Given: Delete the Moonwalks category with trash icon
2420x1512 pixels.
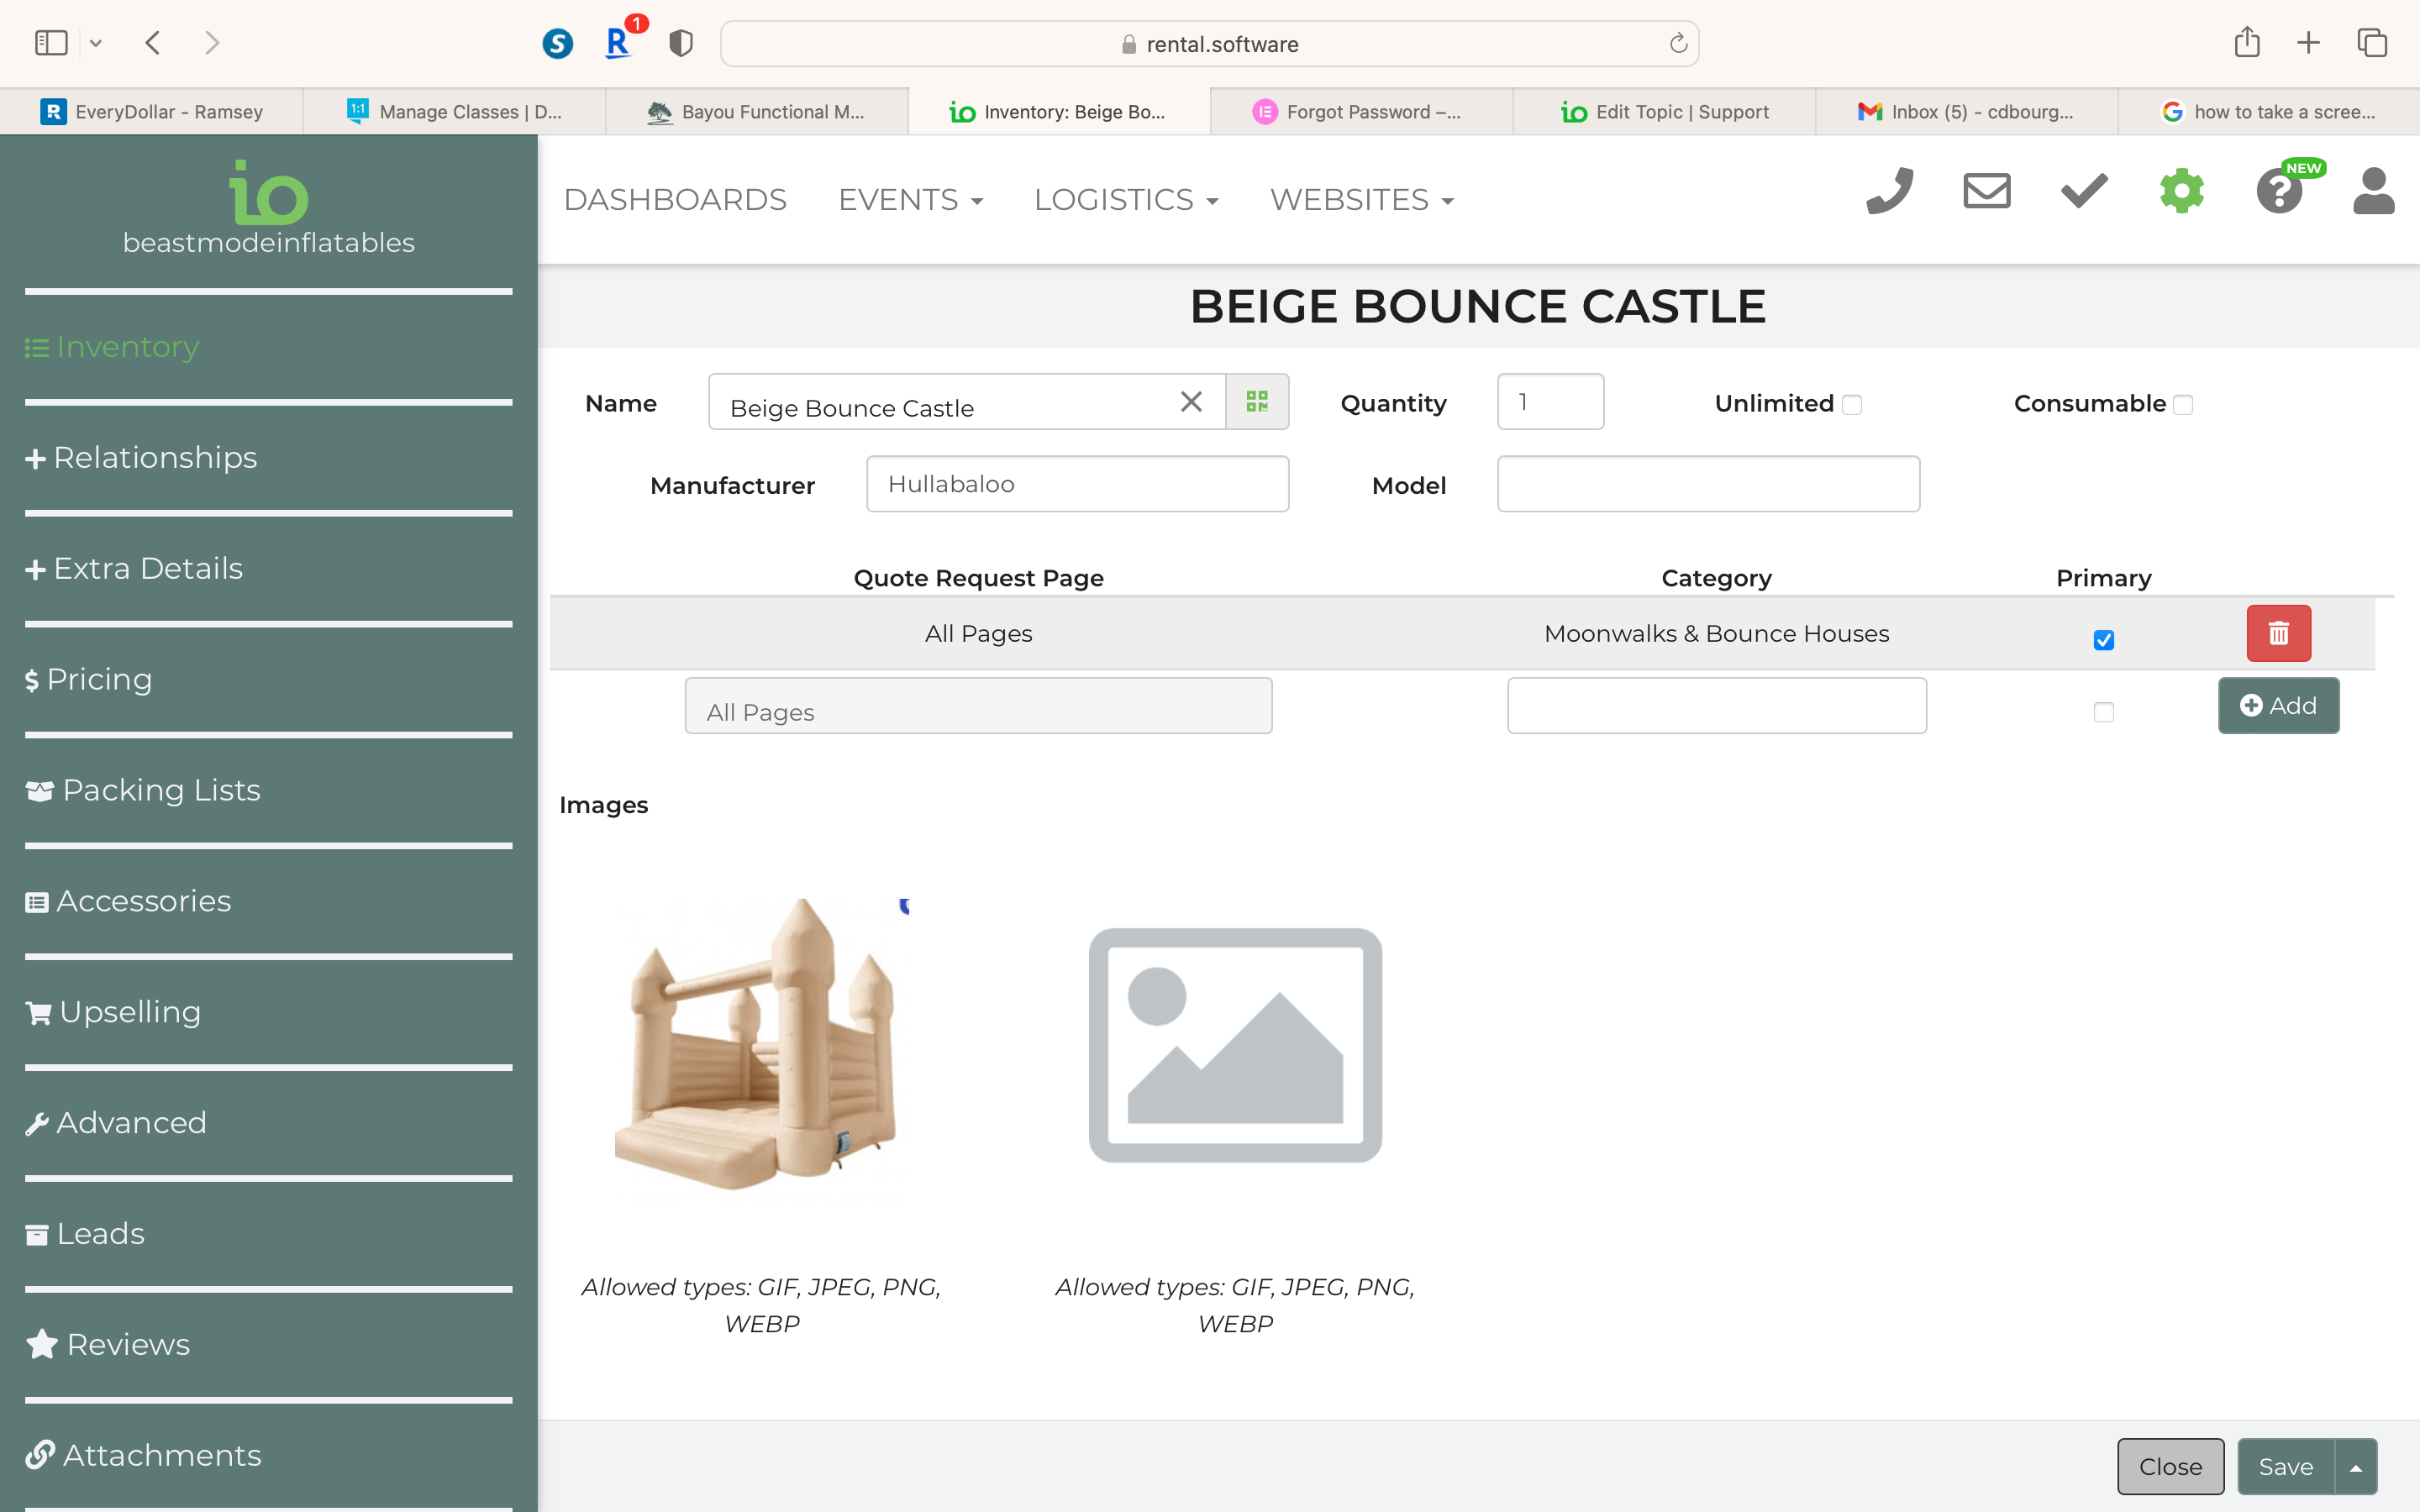Looking at the screenshot, I should 2278,633.
